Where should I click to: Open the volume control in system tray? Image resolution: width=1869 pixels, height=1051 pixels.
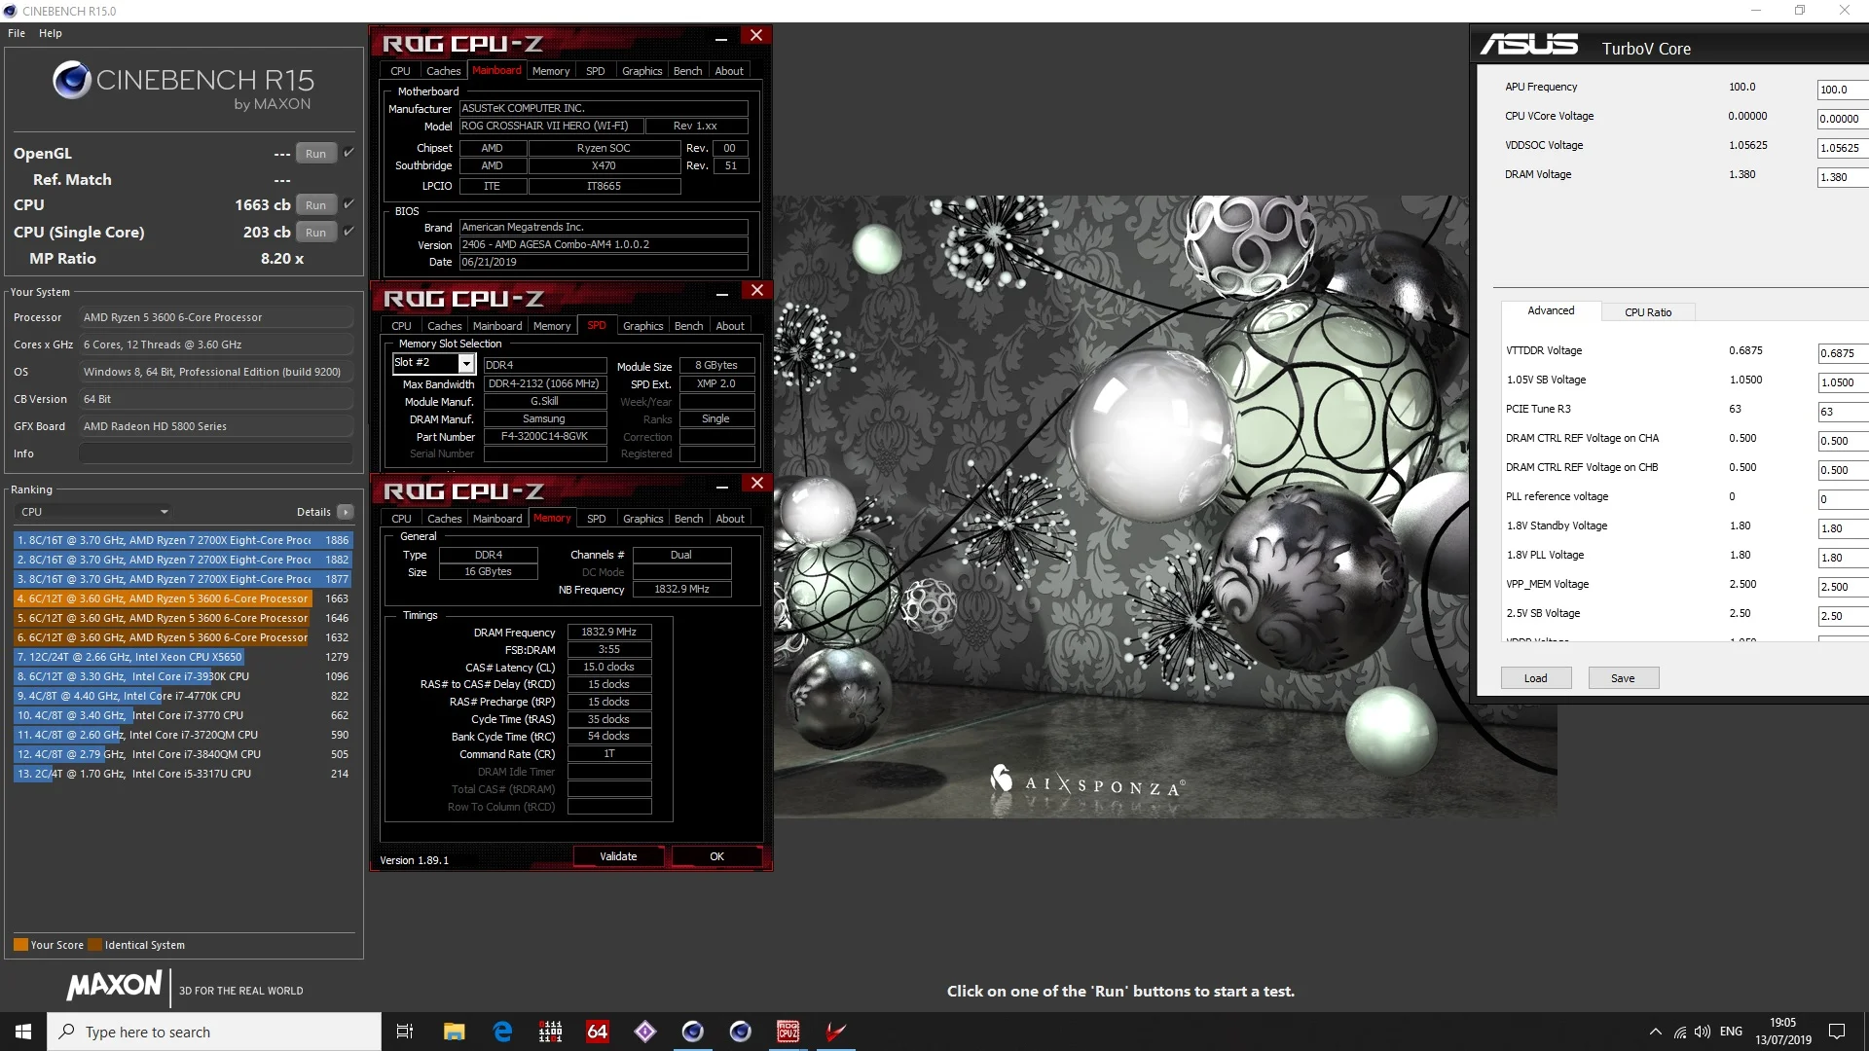[x=1703, y=1032]
